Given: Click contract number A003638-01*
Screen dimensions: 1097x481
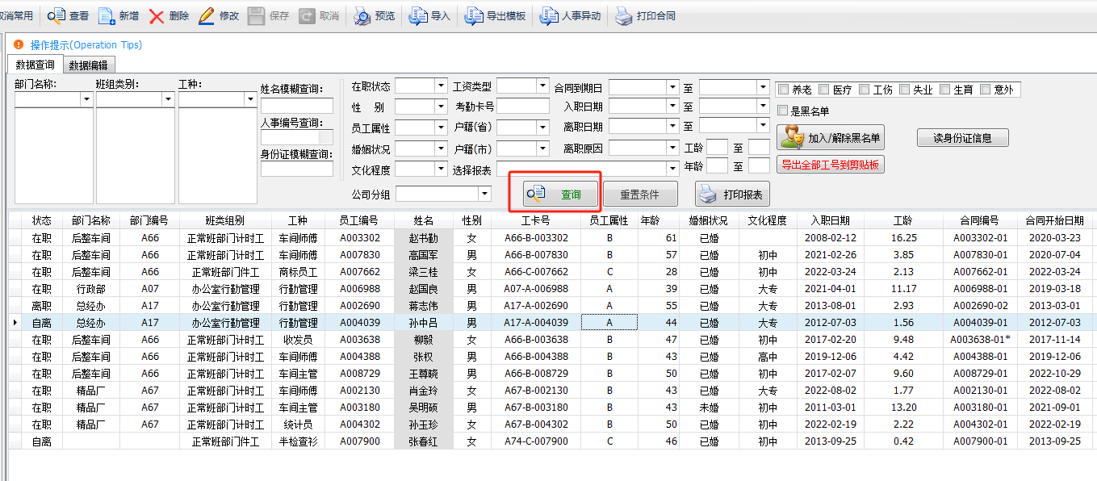Looking at the screenshot, I should 980,340.
